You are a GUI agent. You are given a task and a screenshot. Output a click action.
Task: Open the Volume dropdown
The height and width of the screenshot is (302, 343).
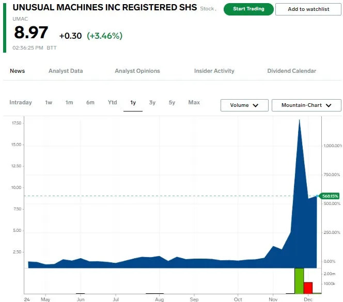tap(244, 105)
